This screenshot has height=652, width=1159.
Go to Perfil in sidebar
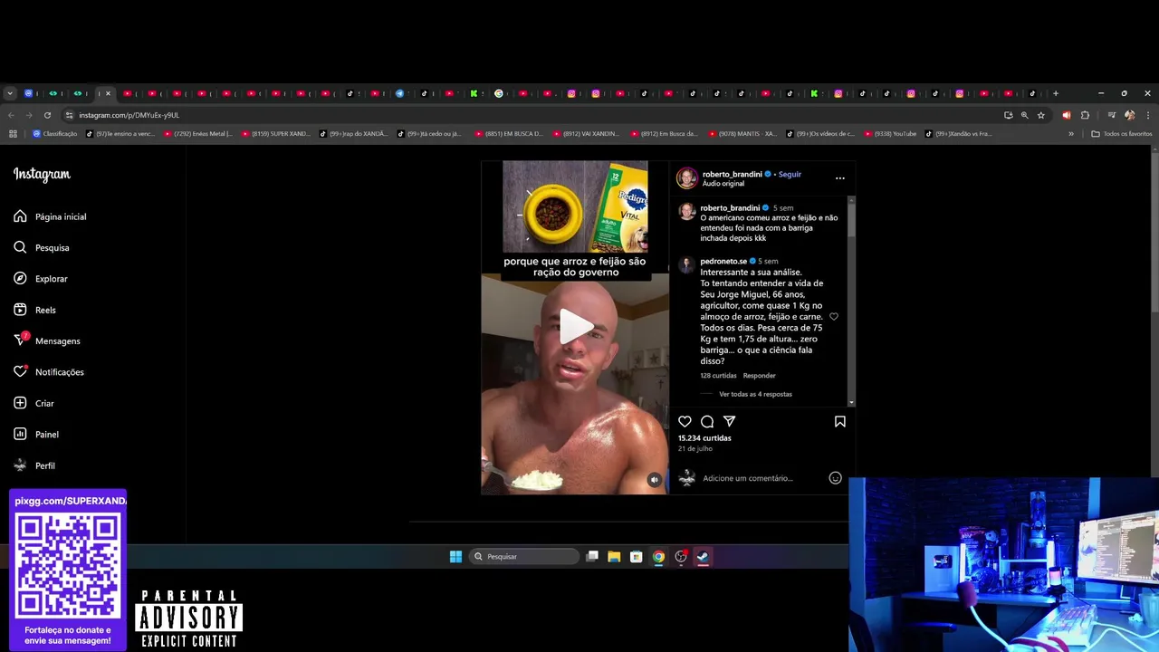(x=34, y=465)
